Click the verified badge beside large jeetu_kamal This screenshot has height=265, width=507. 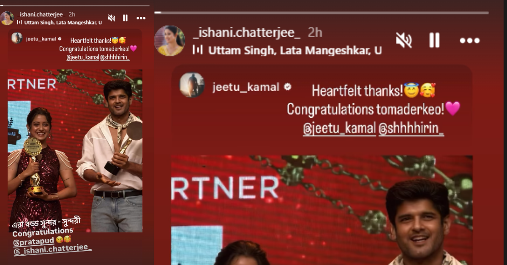[x=288, y=87]
